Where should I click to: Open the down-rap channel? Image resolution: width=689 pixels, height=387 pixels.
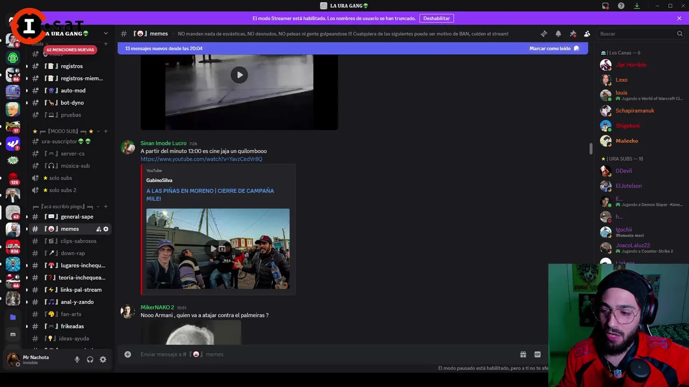(70, 253)
